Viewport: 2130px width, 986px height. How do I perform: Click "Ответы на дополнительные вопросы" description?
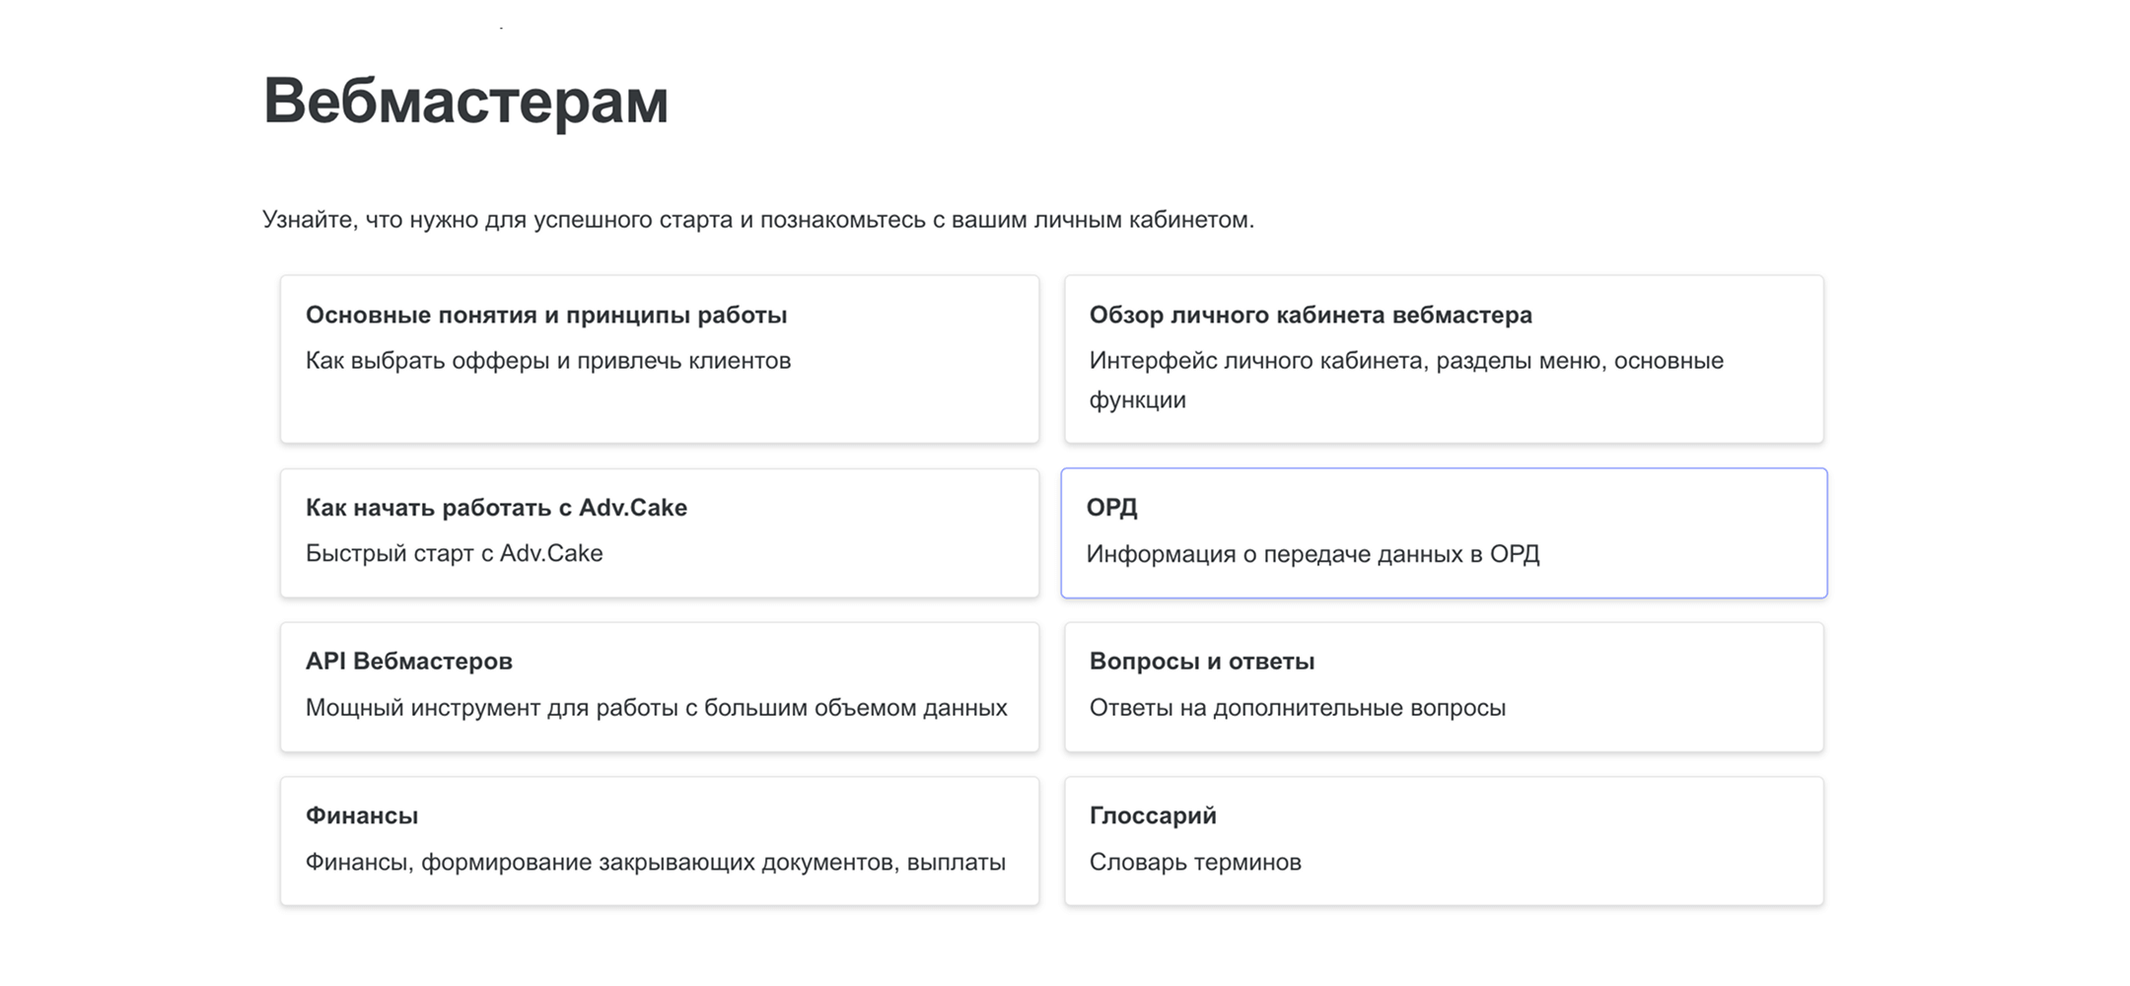click(x=1297, y=708)
